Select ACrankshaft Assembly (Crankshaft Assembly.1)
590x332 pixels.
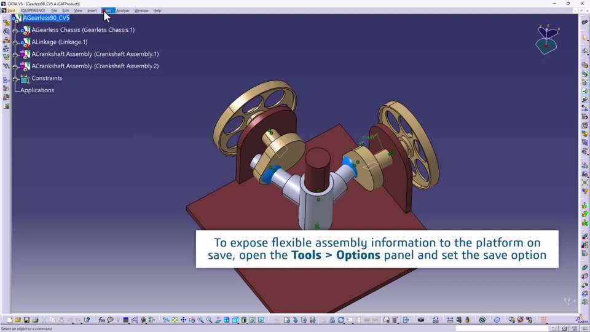coord(95,54)
